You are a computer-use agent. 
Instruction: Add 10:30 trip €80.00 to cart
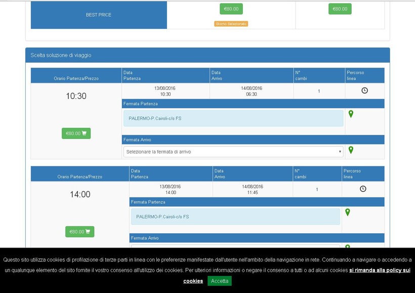76,133
